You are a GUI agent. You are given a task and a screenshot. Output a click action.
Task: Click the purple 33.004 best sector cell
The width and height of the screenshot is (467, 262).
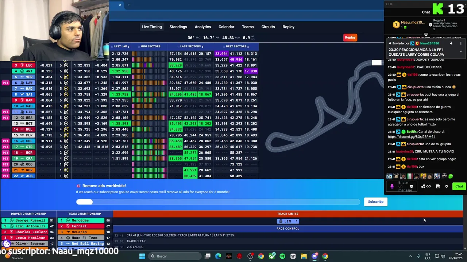[x=221, y=53]
